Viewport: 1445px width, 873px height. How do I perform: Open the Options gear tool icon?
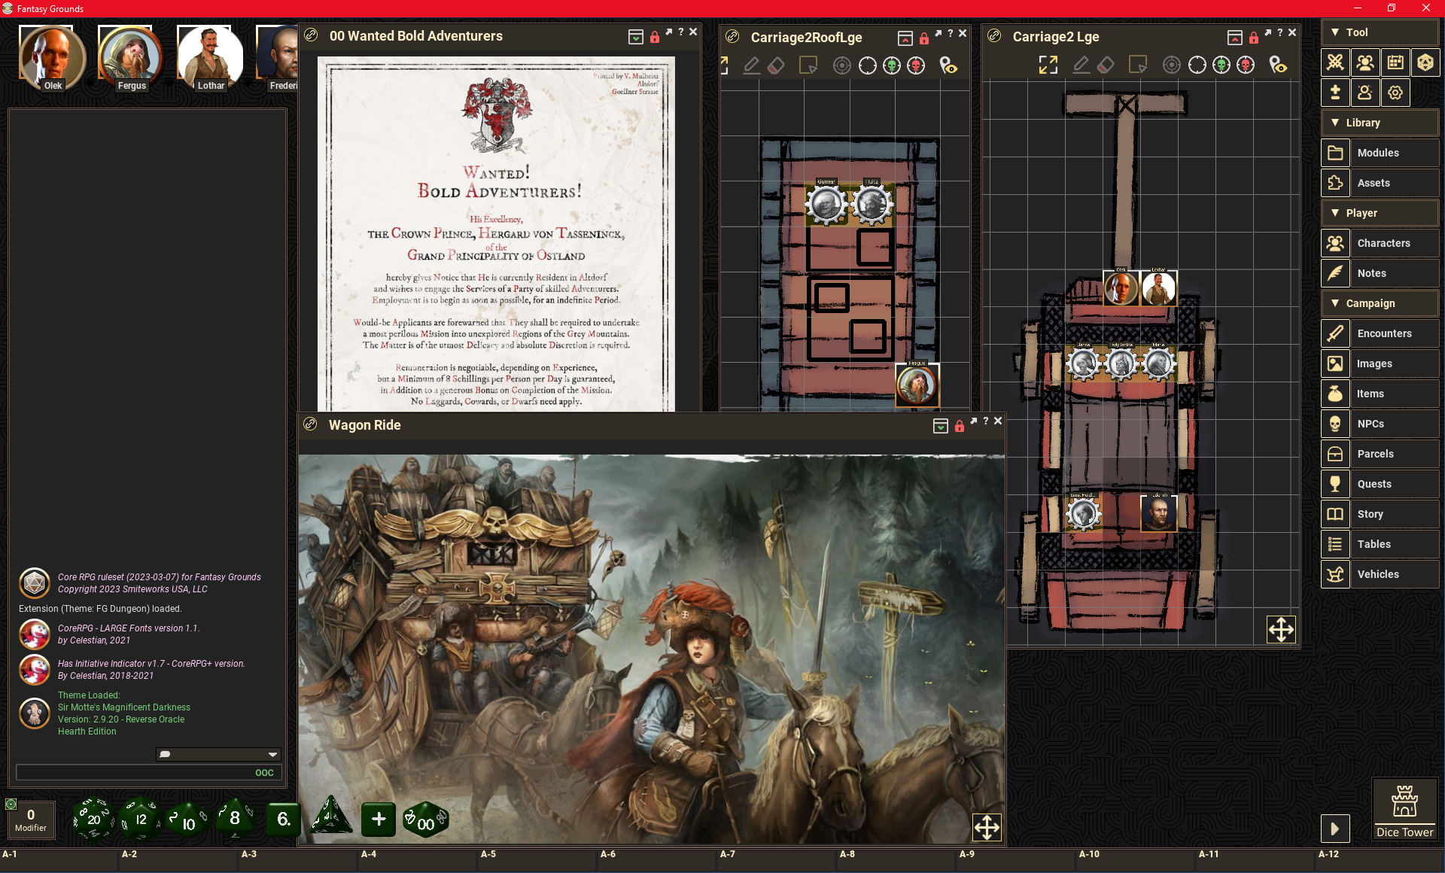coord(1395,93)
